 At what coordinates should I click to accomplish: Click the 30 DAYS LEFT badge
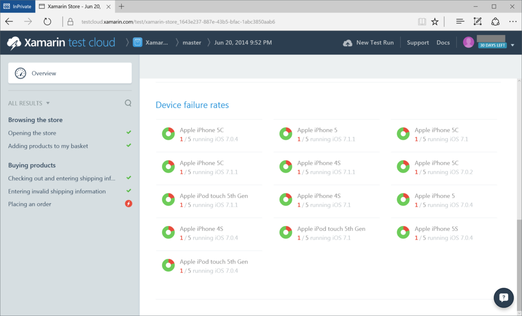[x=492, y=45]
